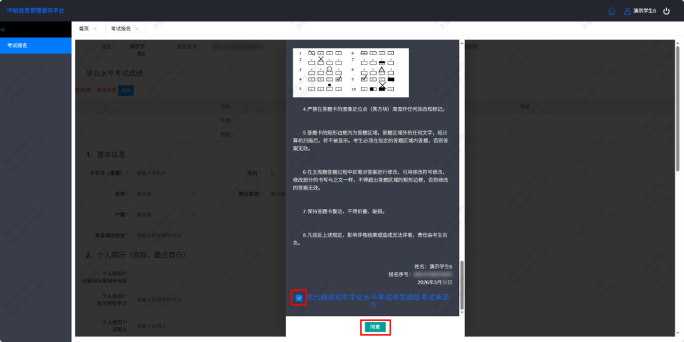
Task: Close the 首页 tab using its X
Action: tap(95, 29)
